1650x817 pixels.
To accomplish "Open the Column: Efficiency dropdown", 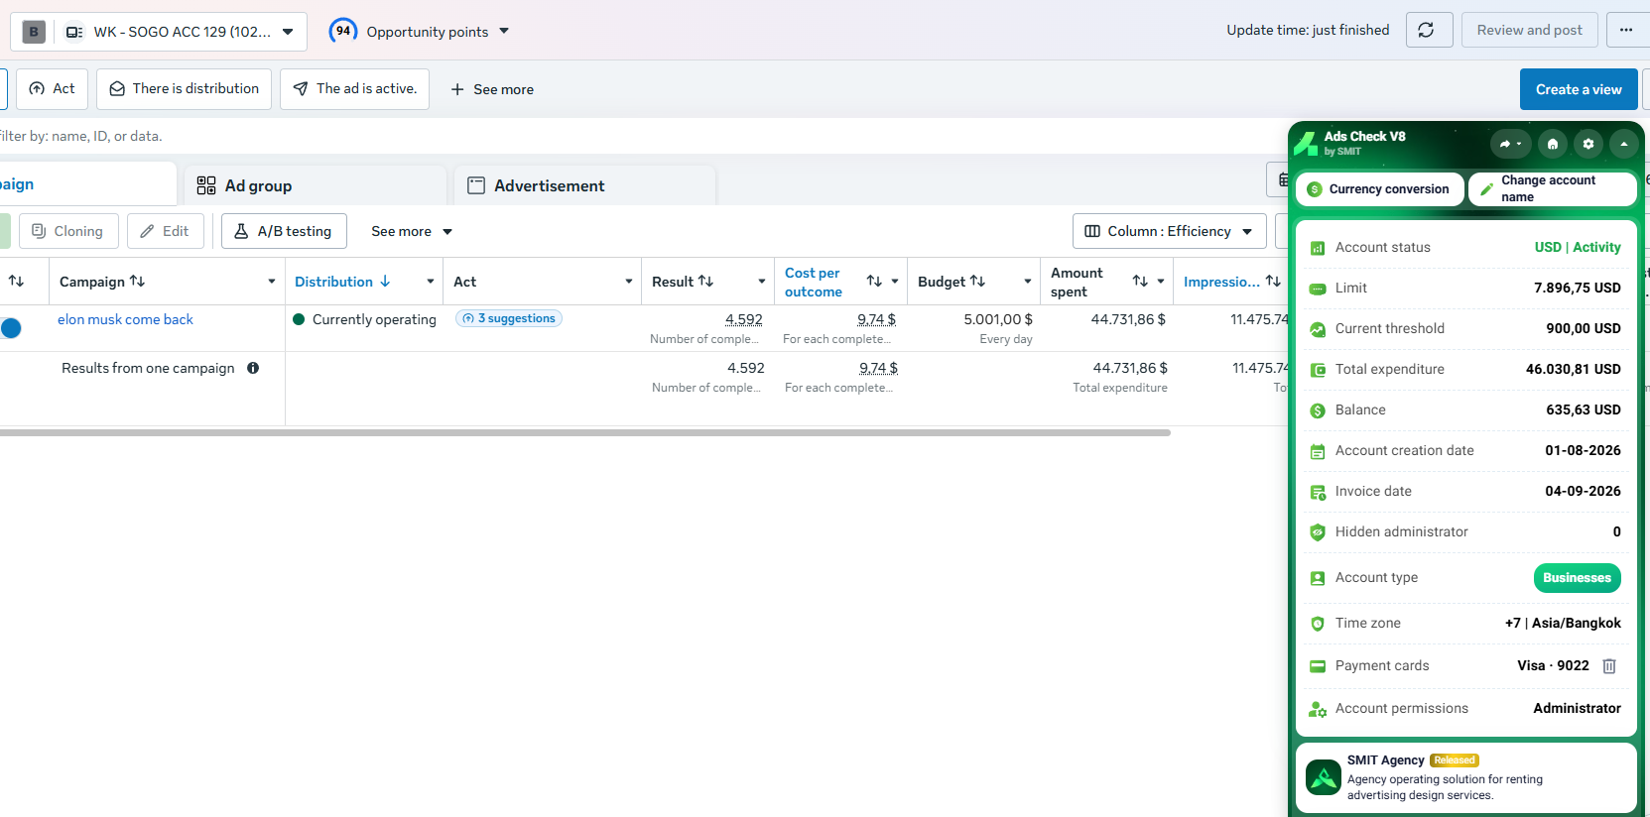I will tap(1169, 231).
